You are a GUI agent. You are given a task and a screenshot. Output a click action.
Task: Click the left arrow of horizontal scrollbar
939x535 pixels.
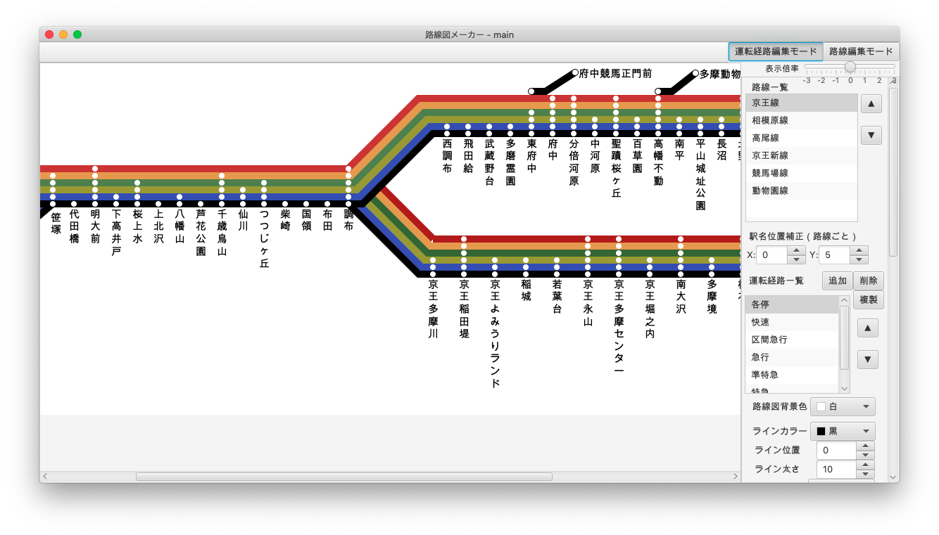click(45, 477)
